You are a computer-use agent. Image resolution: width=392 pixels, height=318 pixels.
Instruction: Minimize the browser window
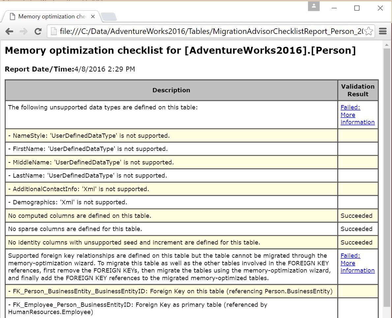pos(334,8)
